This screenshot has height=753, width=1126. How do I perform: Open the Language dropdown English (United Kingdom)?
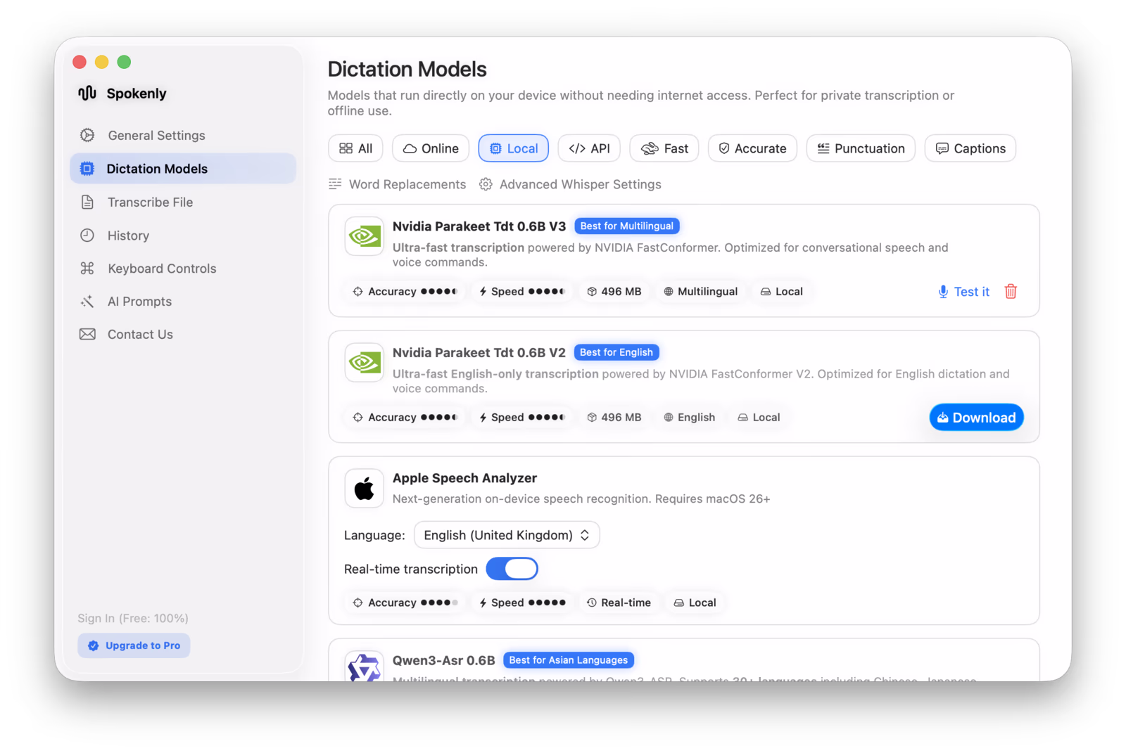[507, 535]
